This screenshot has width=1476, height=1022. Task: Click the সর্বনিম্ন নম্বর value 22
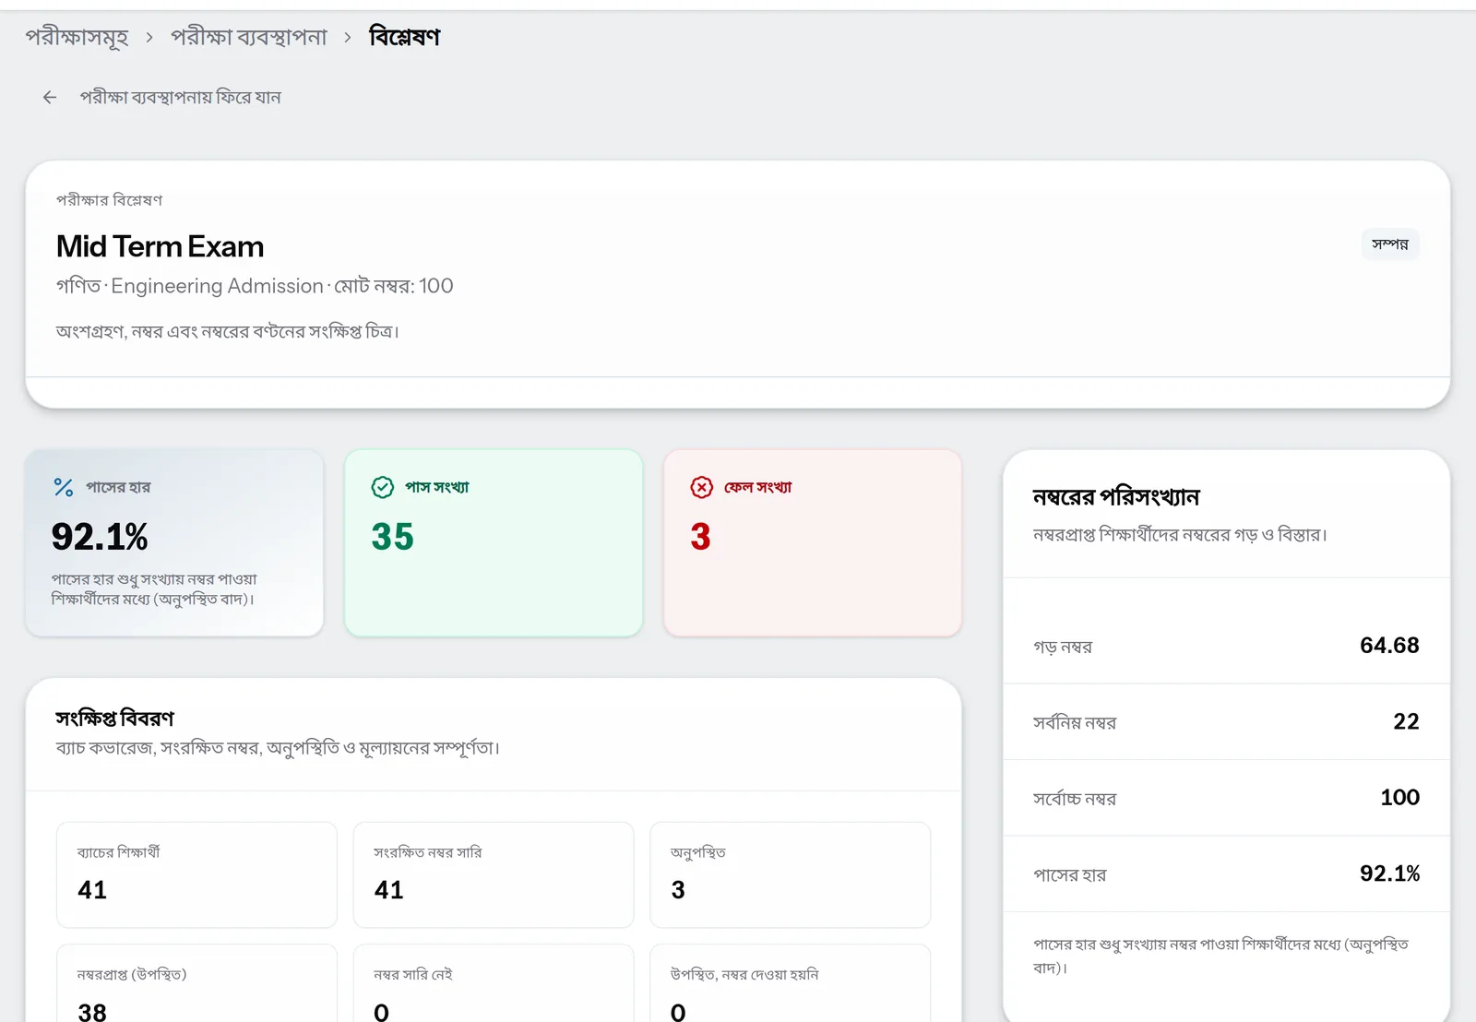pyautogui.click(x=1406, y=721)
